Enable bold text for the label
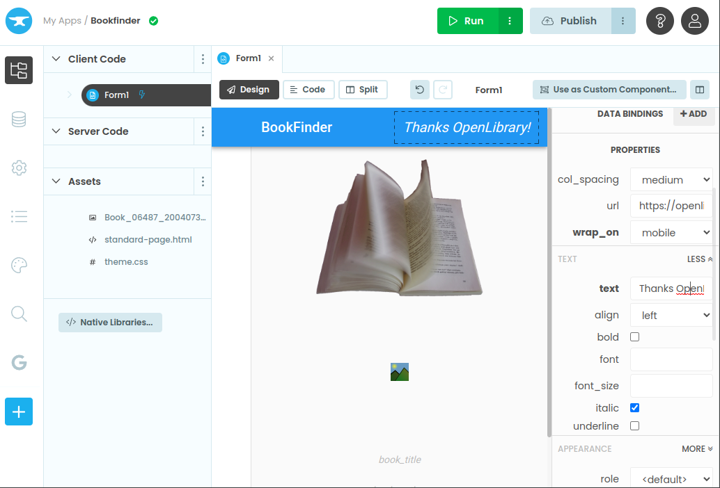 point(634,336)
